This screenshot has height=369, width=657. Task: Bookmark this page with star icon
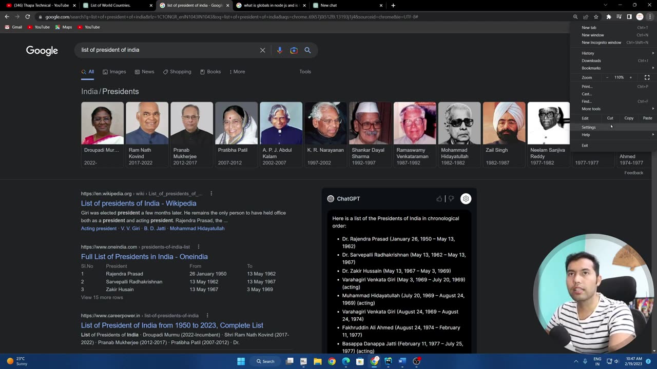[596, 16]
